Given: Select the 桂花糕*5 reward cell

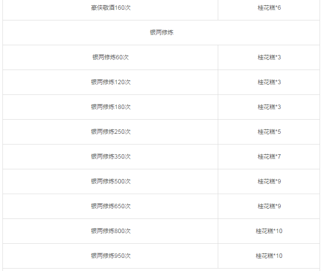Looking at the screenshot, I should coord(269,132).
